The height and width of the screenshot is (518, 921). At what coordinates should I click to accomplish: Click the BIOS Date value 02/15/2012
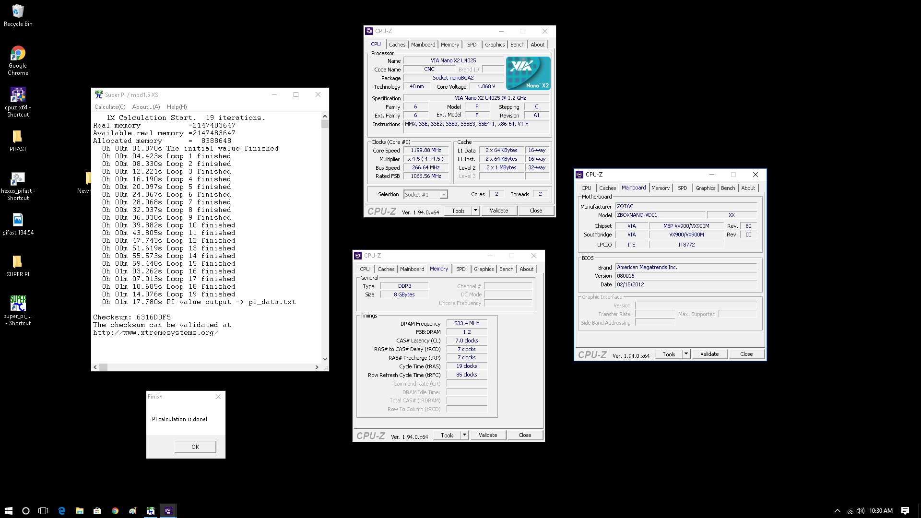[x=686, y=284]
